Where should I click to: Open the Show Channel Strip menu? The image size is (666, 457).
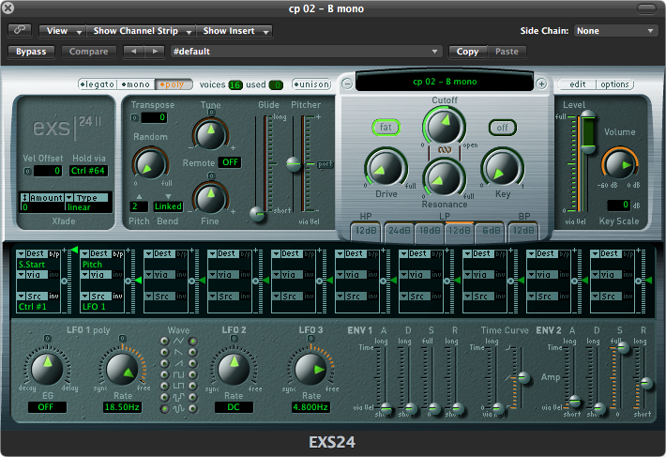(136, 31)
